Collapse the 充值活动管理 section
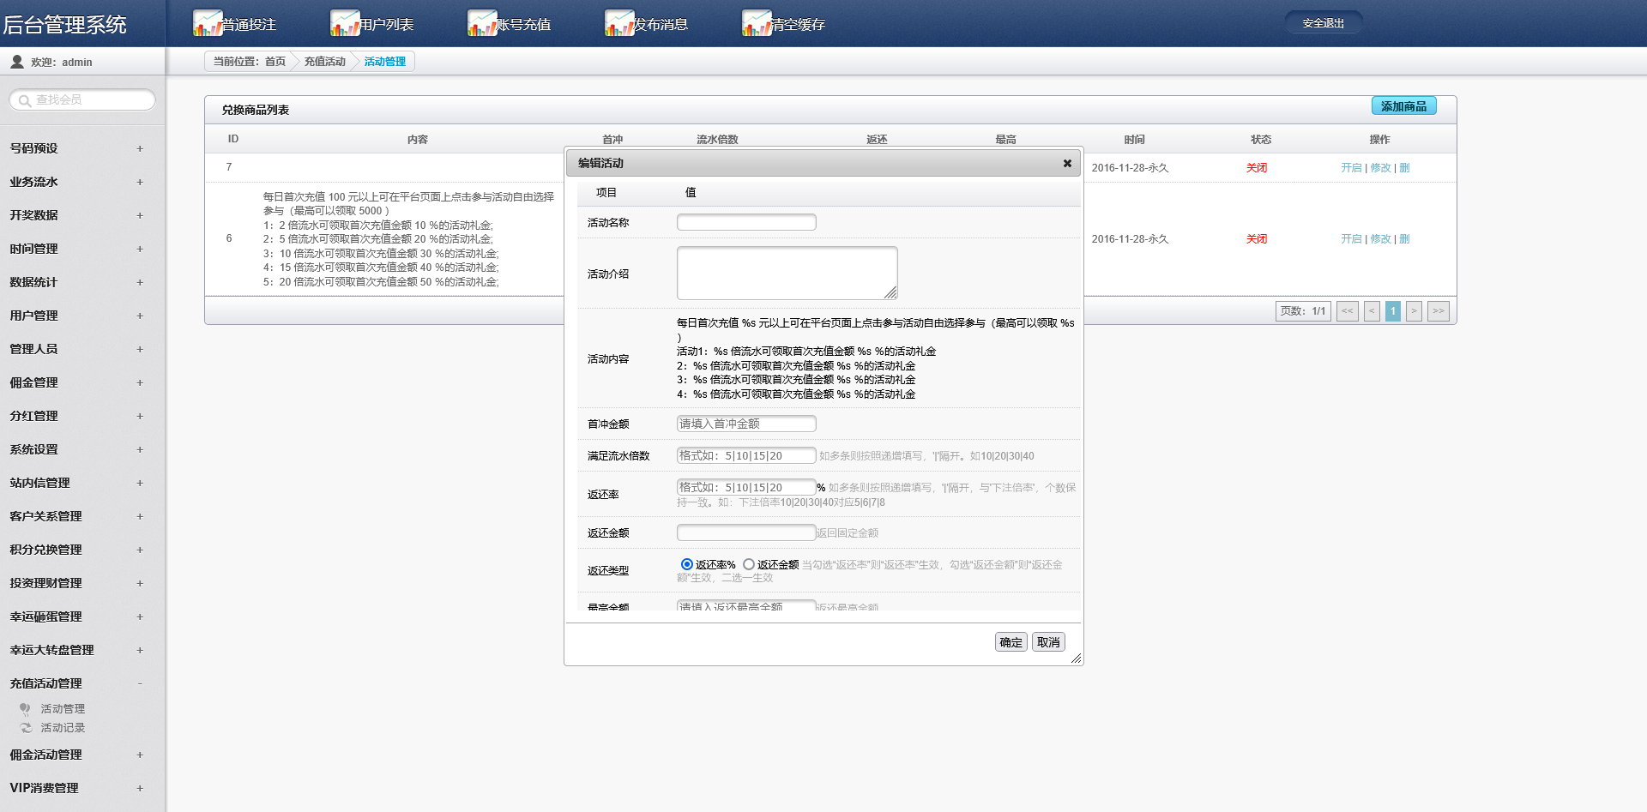The width and height of the screenshot is (1647, 812). (x=140, y=683)
